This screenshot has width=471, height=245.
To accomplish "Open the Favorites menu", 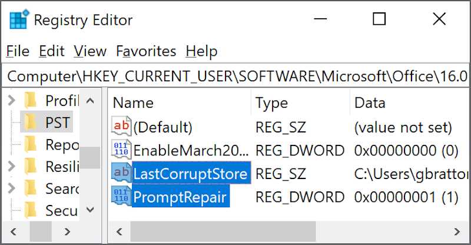I will pos(146,51).
